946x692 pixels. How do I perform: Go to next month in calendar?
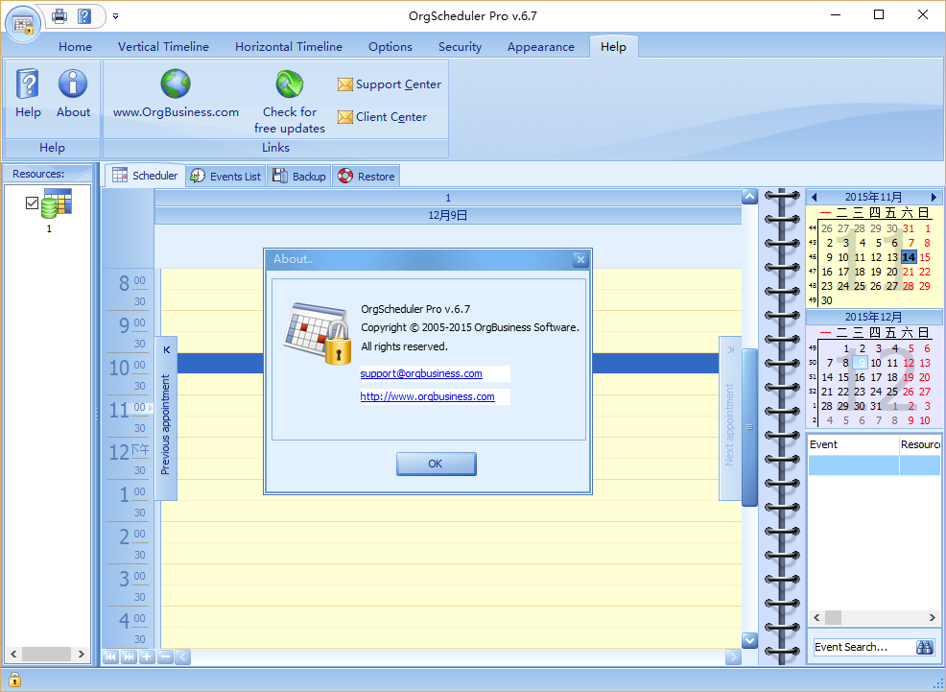point(934,198)
